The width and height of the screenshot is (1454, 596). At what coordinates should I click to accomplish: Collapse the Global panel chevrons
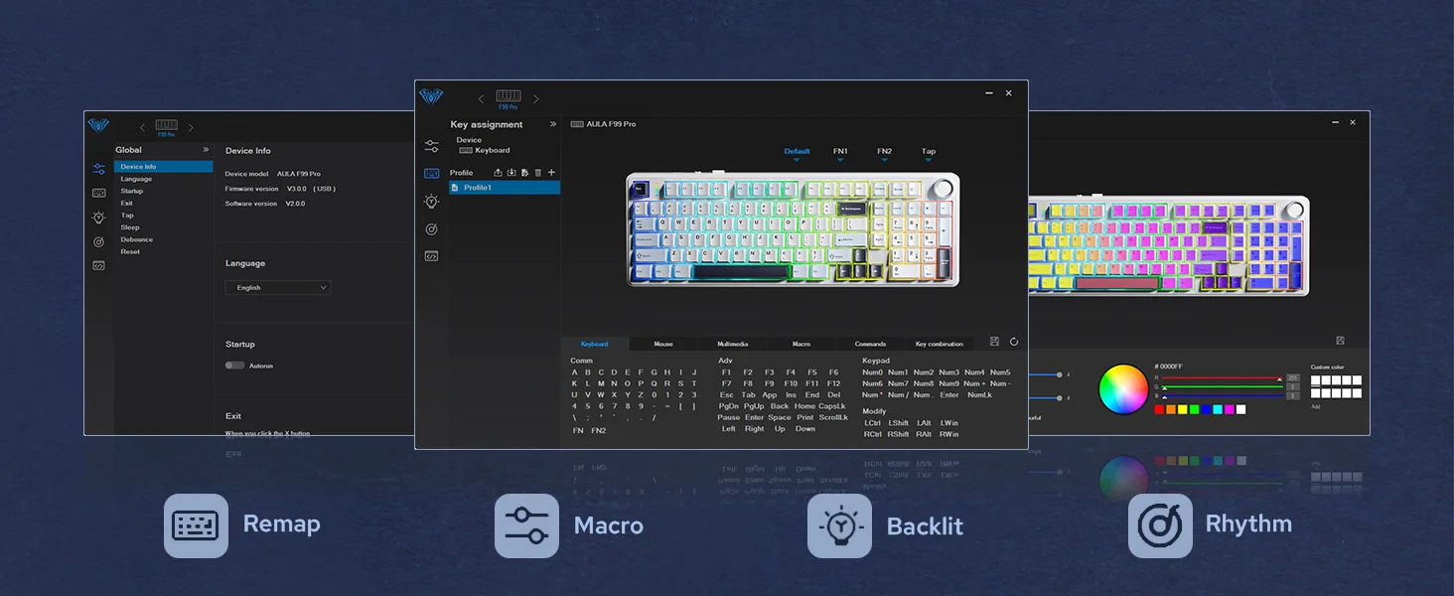(207, 150)
